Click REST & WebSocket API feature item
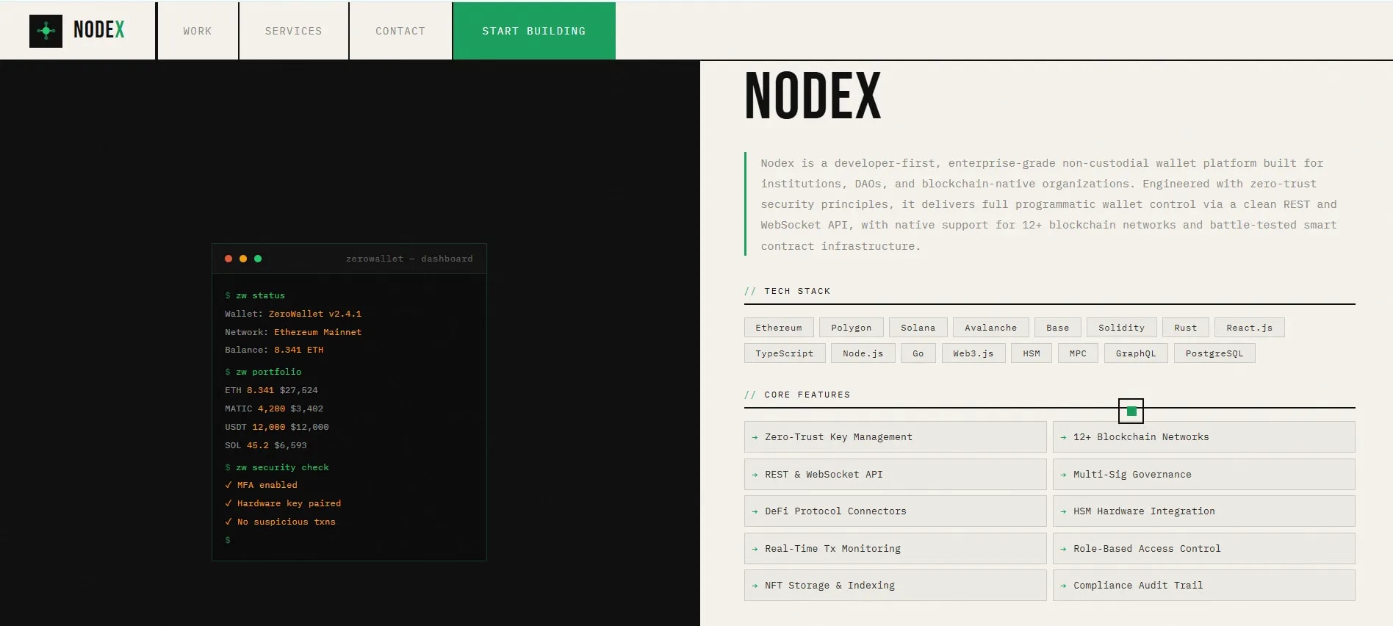 (896, 475)
